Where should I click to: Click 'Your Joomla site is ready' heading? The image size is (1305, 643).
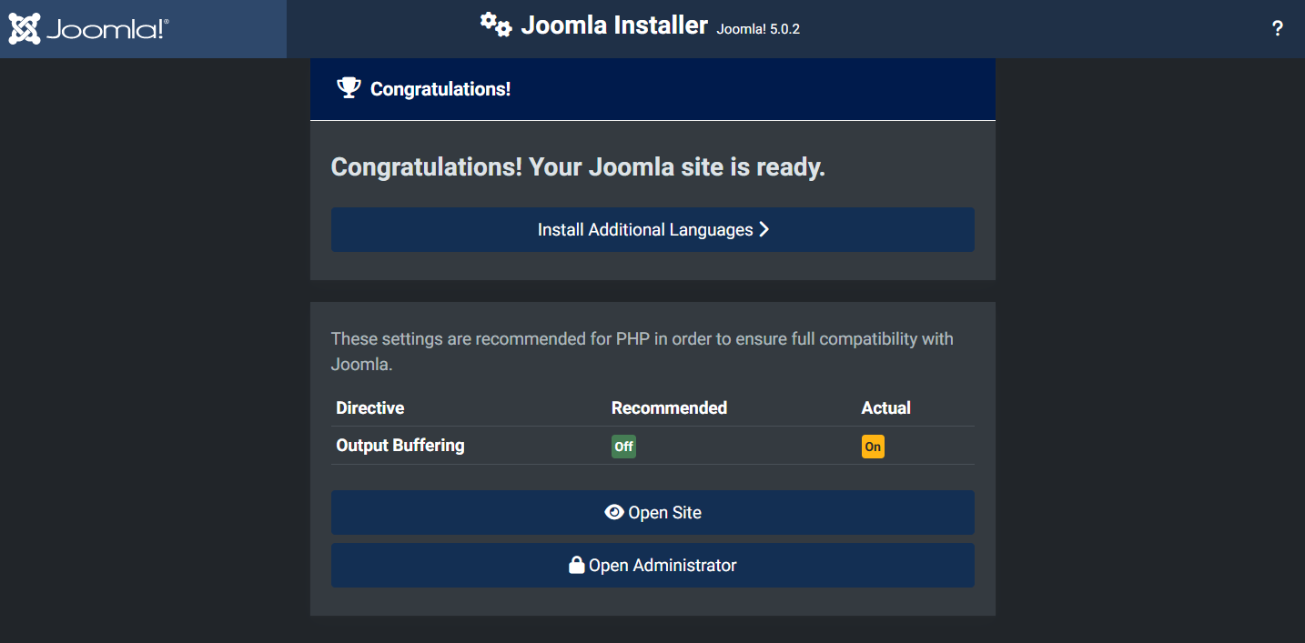pyautogui.click(x=578, y=167)
